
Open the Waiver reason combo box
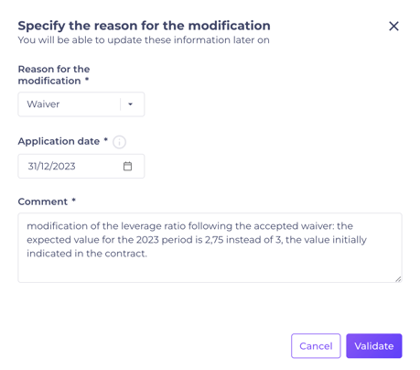81,104
